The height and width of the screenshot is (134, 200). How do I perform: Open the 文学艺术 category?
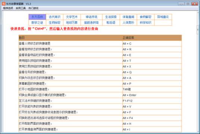tap(72, 17)
